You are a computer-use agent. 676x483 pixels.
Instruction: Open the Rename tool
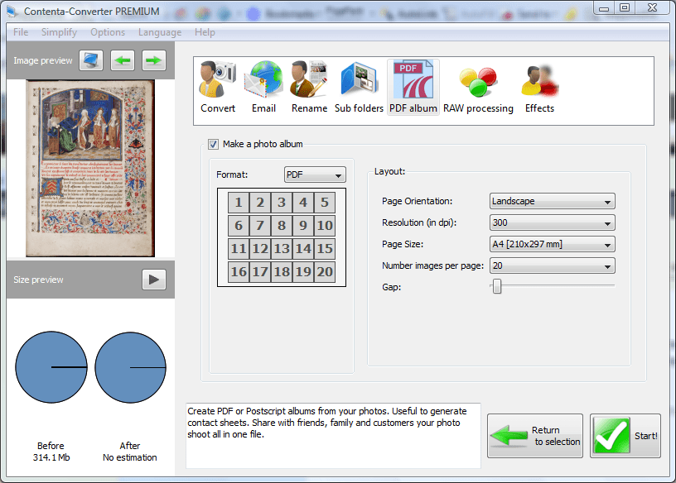pos(309,88)
